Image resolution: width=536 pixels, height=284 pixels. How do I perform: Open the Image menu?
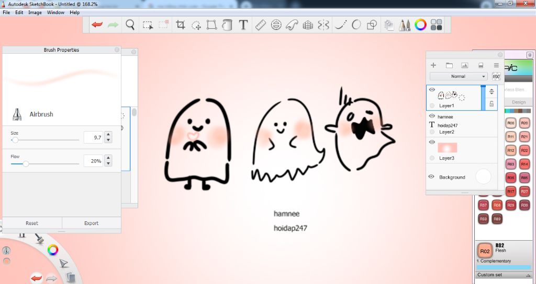35,13
